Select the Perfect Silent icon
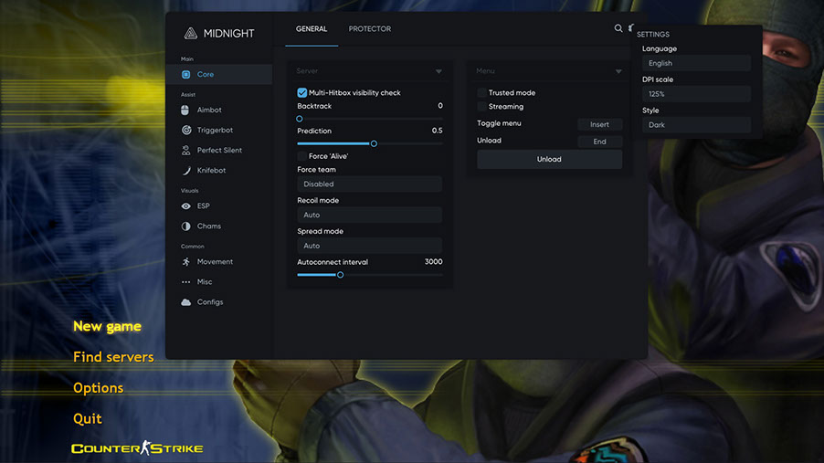This screenshot has width=824, height=463. click(x=186, y=151)
